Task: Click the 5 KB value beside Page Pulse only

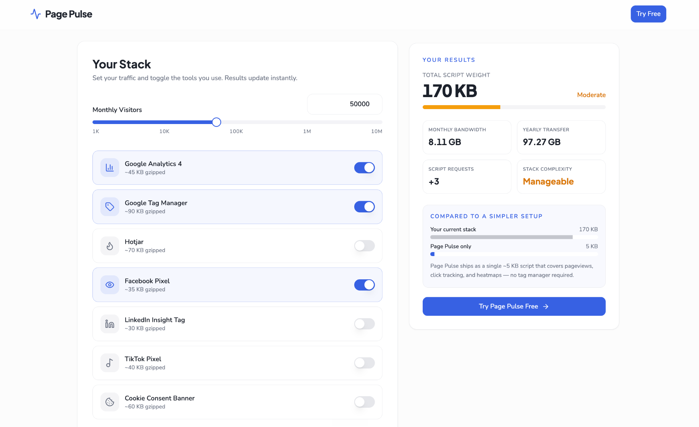Action: click(592, 246)
